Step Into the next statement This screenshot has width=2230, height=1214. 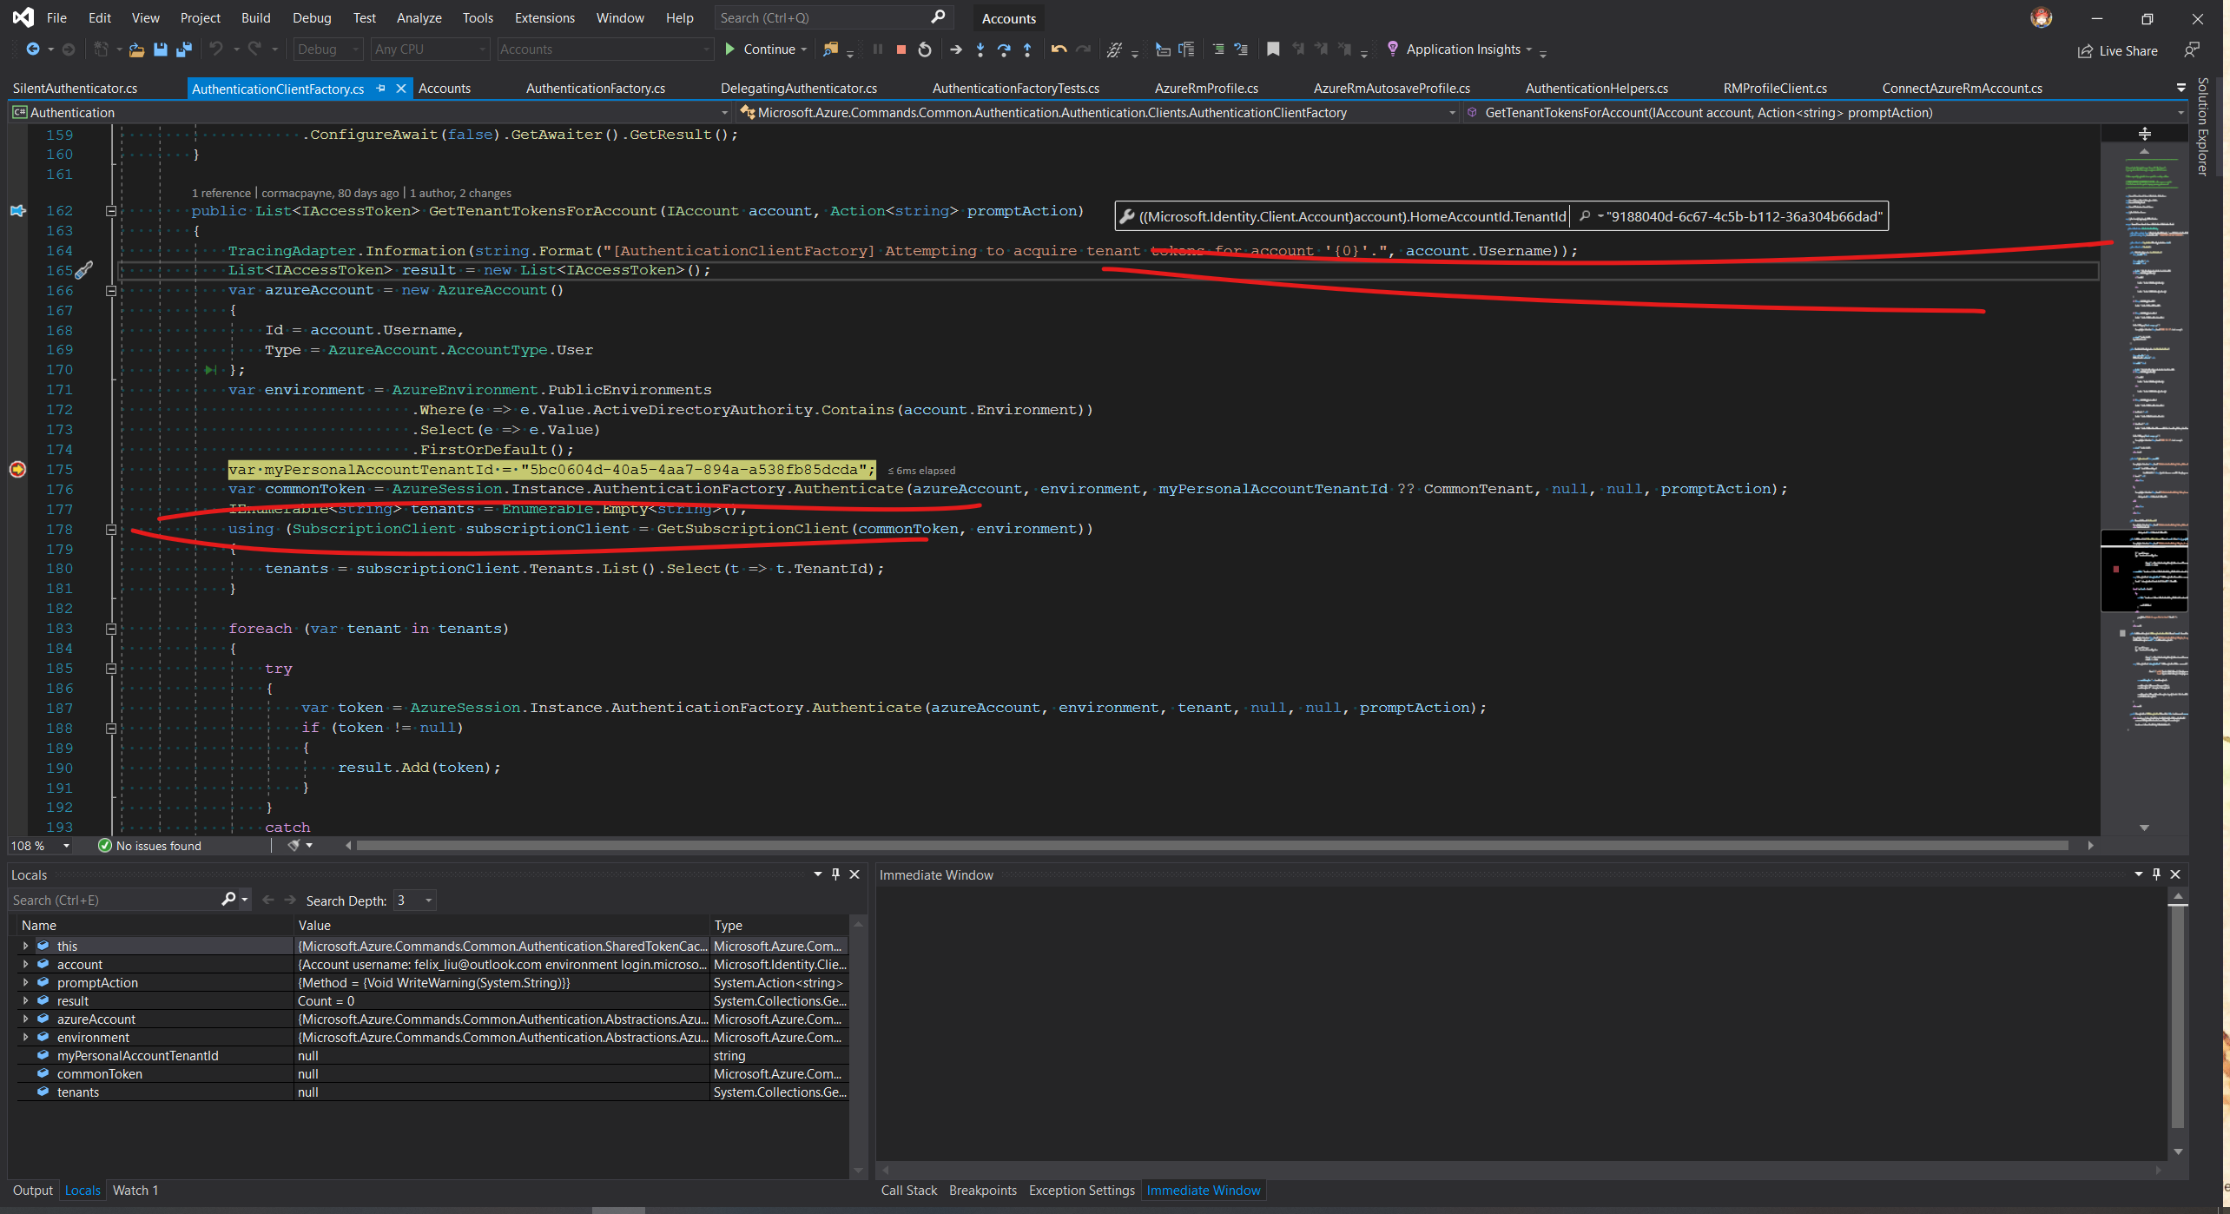(x=980, y=49)
